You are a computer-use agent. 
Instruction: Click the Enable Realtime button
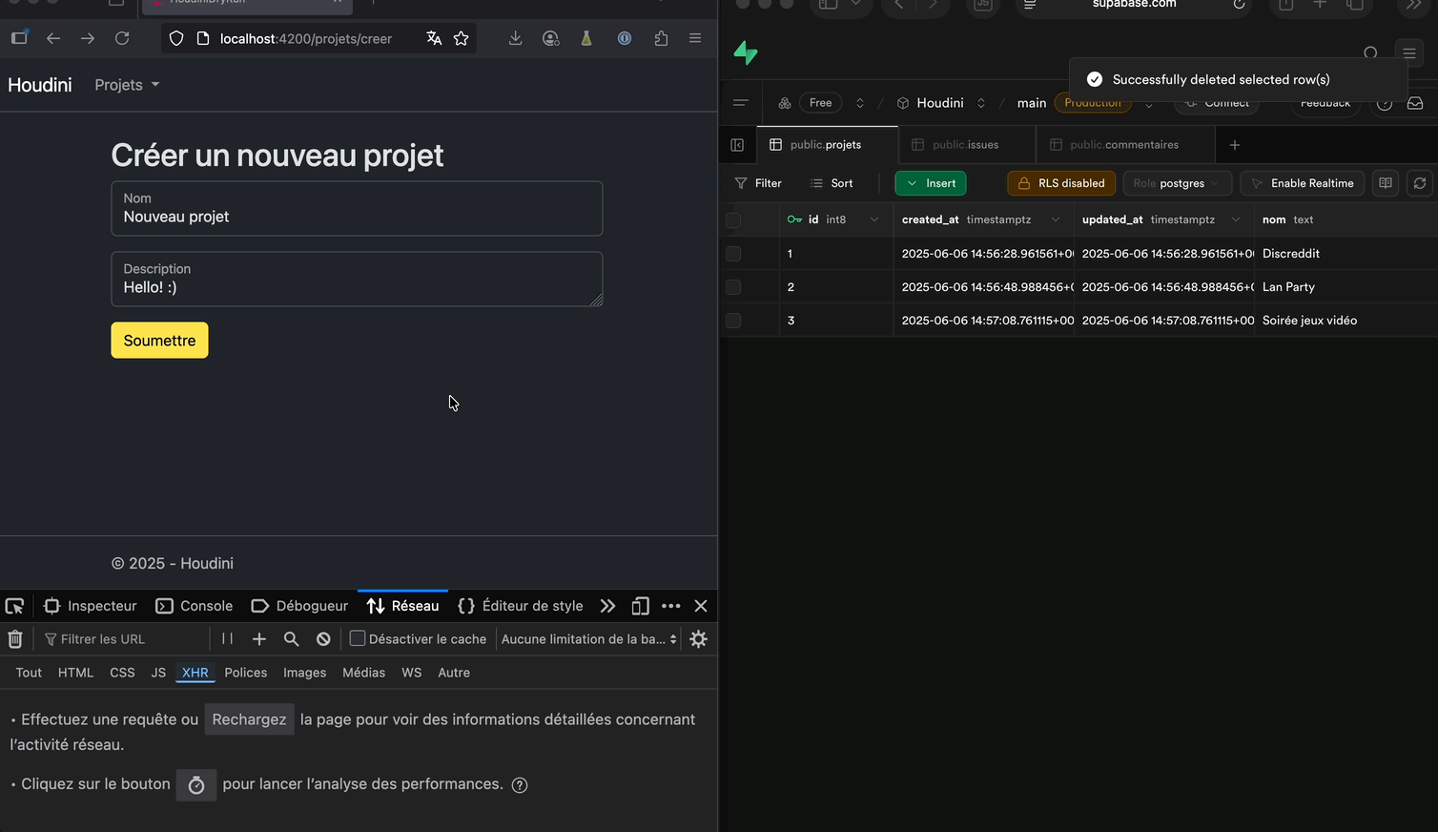pos(1303,183)
